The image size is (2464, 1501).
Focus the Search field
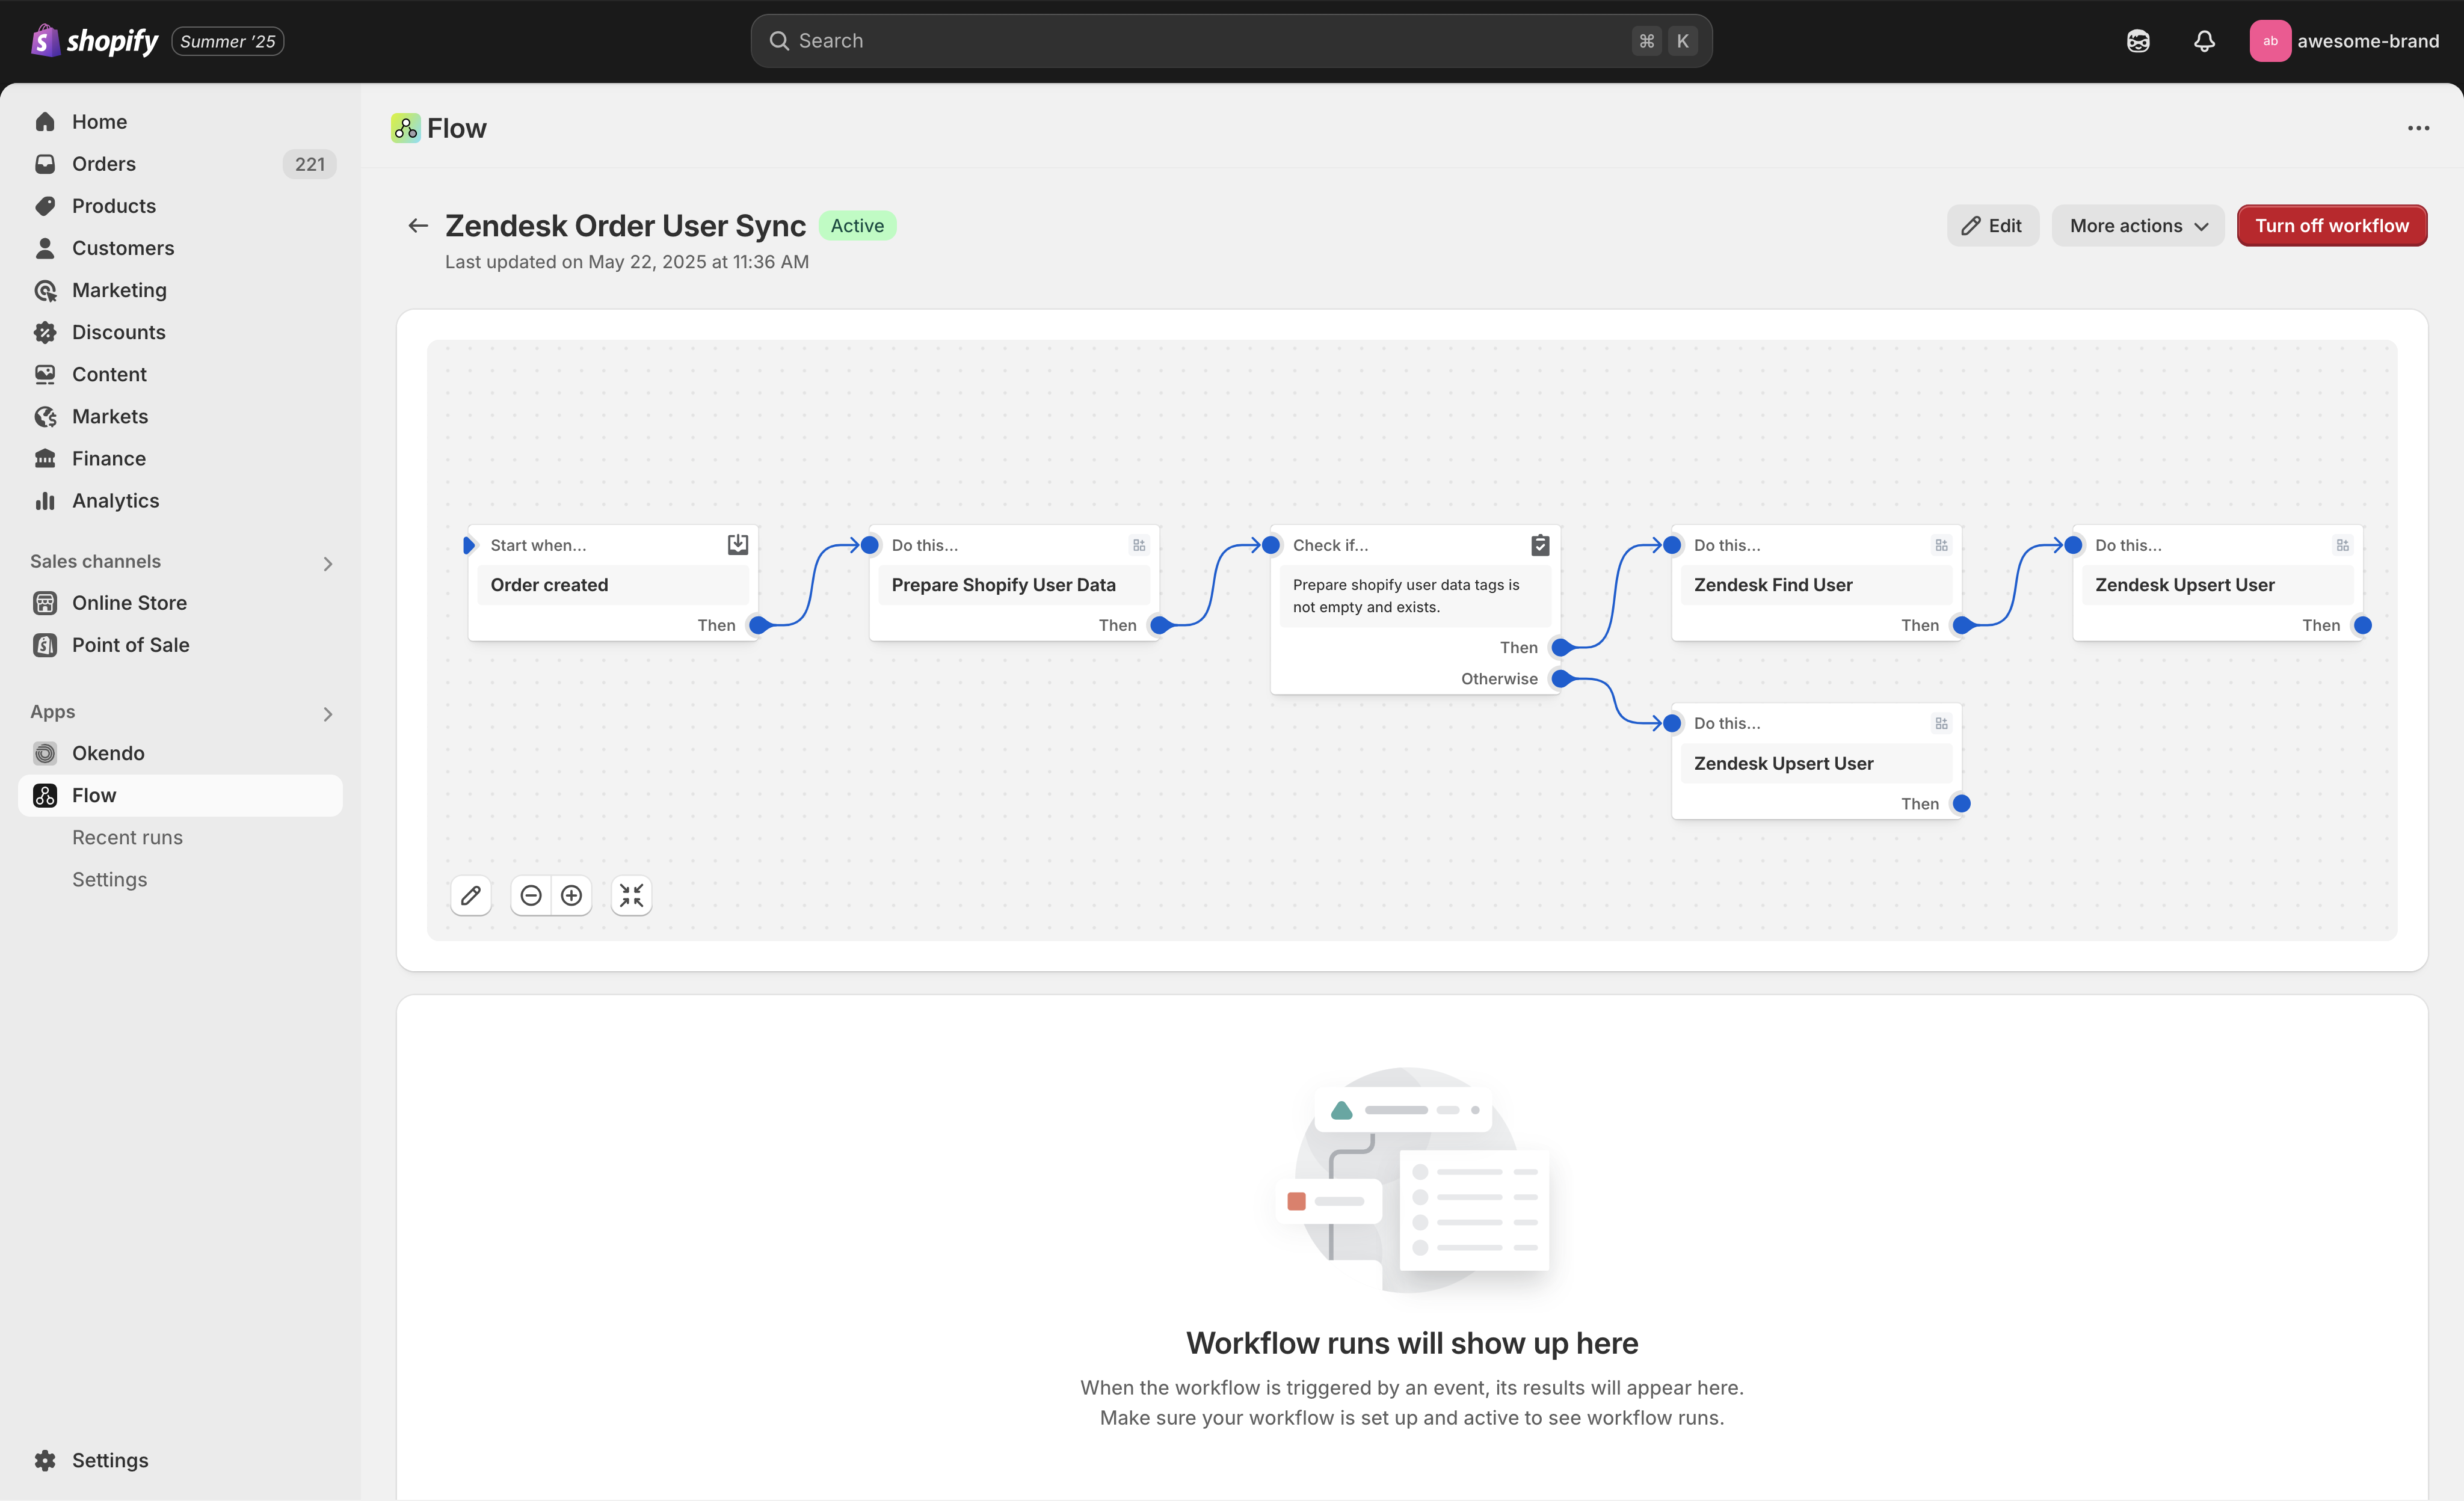1231,41
